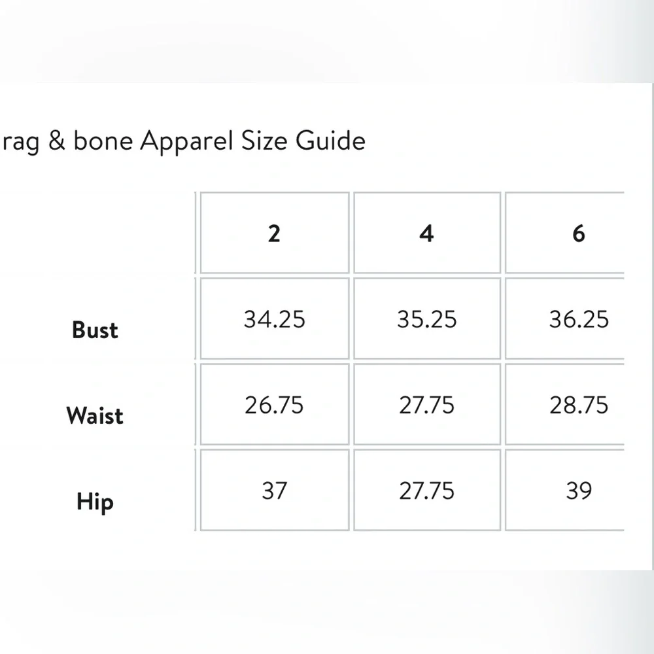The width and height of the screenshot is (654, 654).
Task: Select the size 6 column header
Action: 578,233
